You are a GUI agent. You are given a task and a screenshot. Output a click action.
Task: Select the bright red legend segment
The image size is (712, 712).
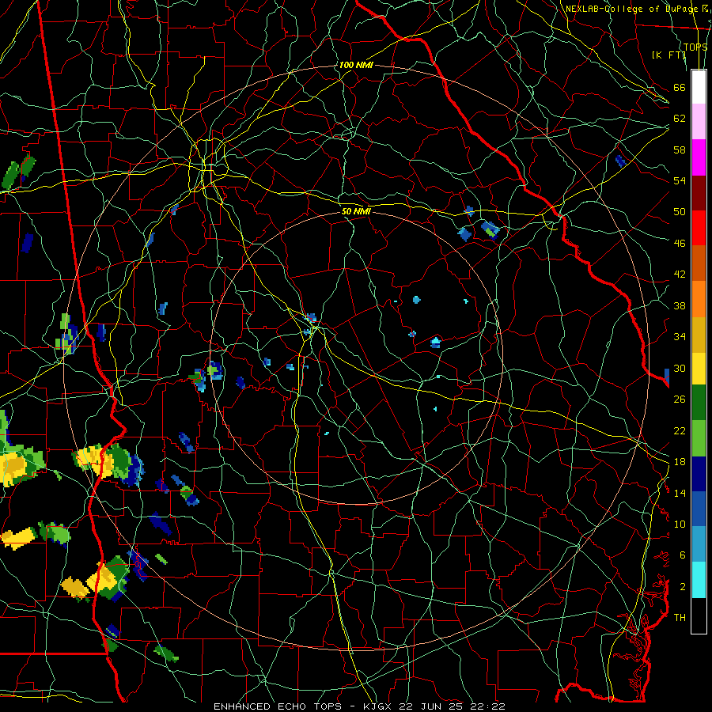(699, 228)
